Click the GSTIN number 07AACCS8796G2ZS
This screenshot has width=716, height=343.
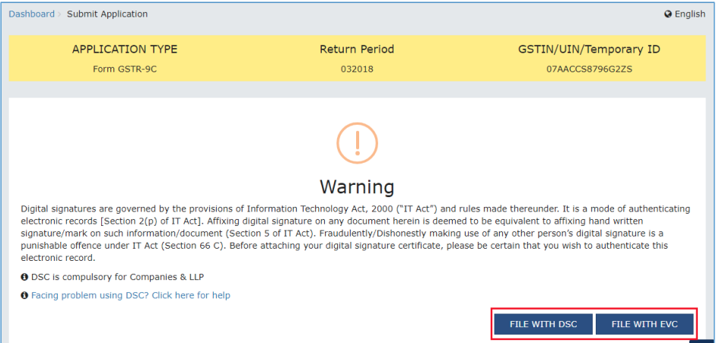589,68
